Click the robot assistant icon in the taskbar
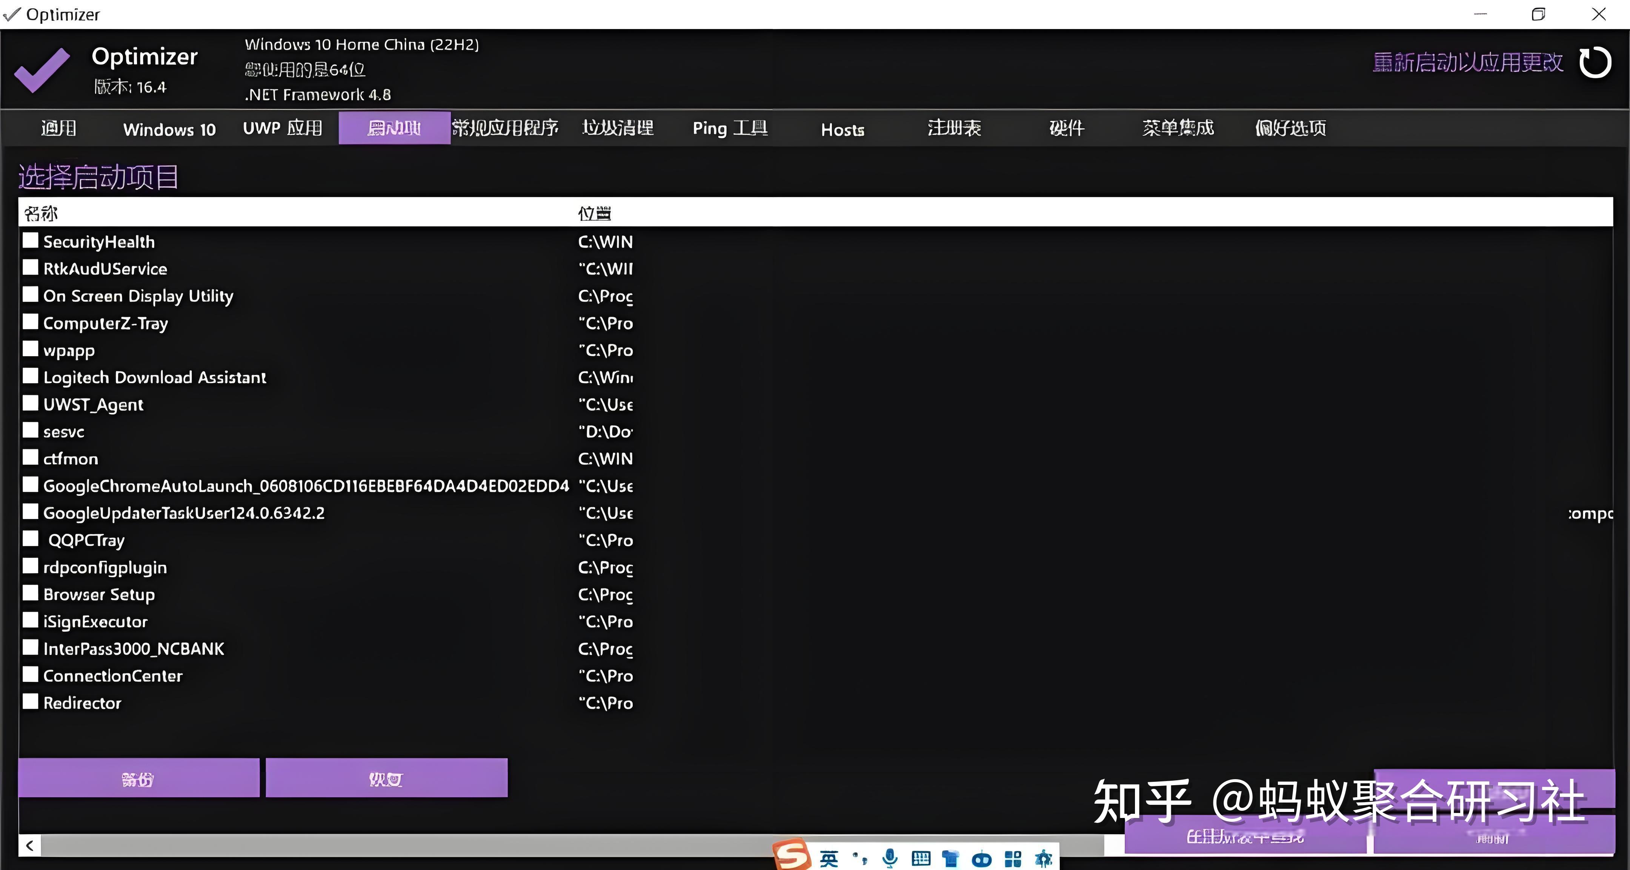Viewport: 1630px width, 870px height. coord(981,858)
